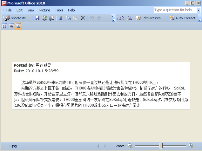This screenshot has width=202, height=151.
Task: Select the Single Picture view button
Action: tap(18, 26)
